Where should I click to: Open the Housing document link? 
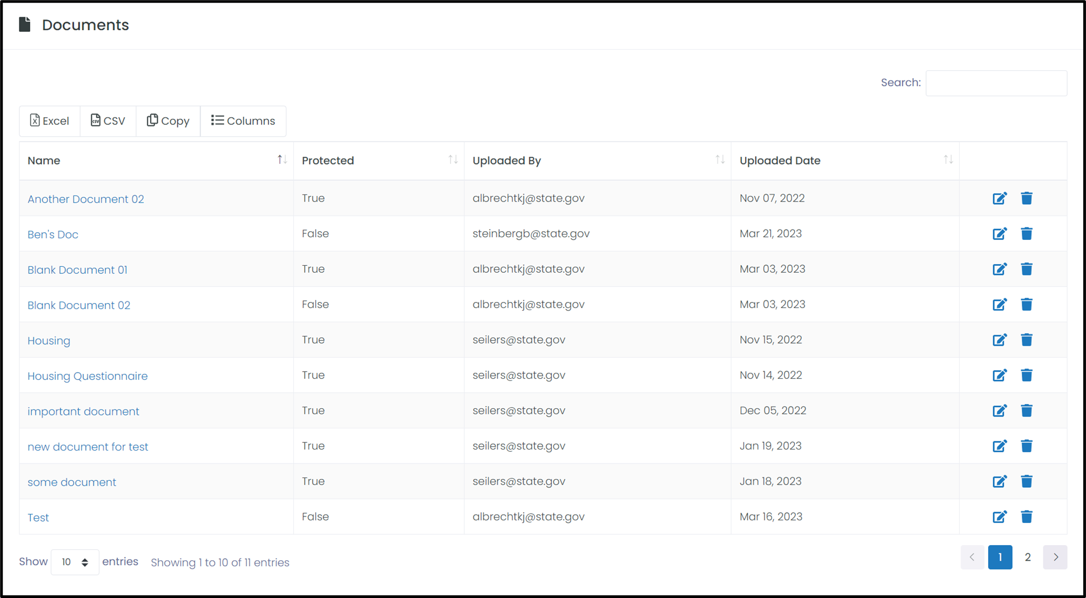[x=49, y=340]
